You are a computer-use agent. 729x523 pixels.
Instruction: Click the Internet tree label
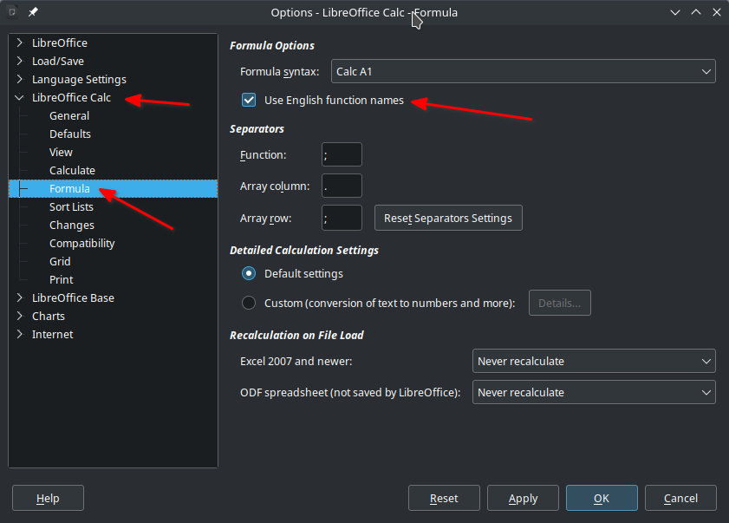53,334
